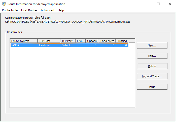Open the Help menu in the menu bar
The height and width of the screenshot is (122, 176).
(61, 10)
